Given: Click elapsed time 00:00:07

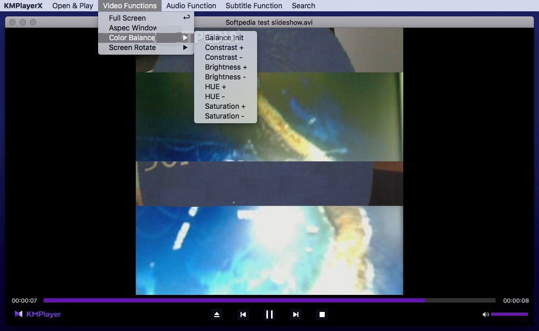Looking at the screenshot, I should 24,301.
